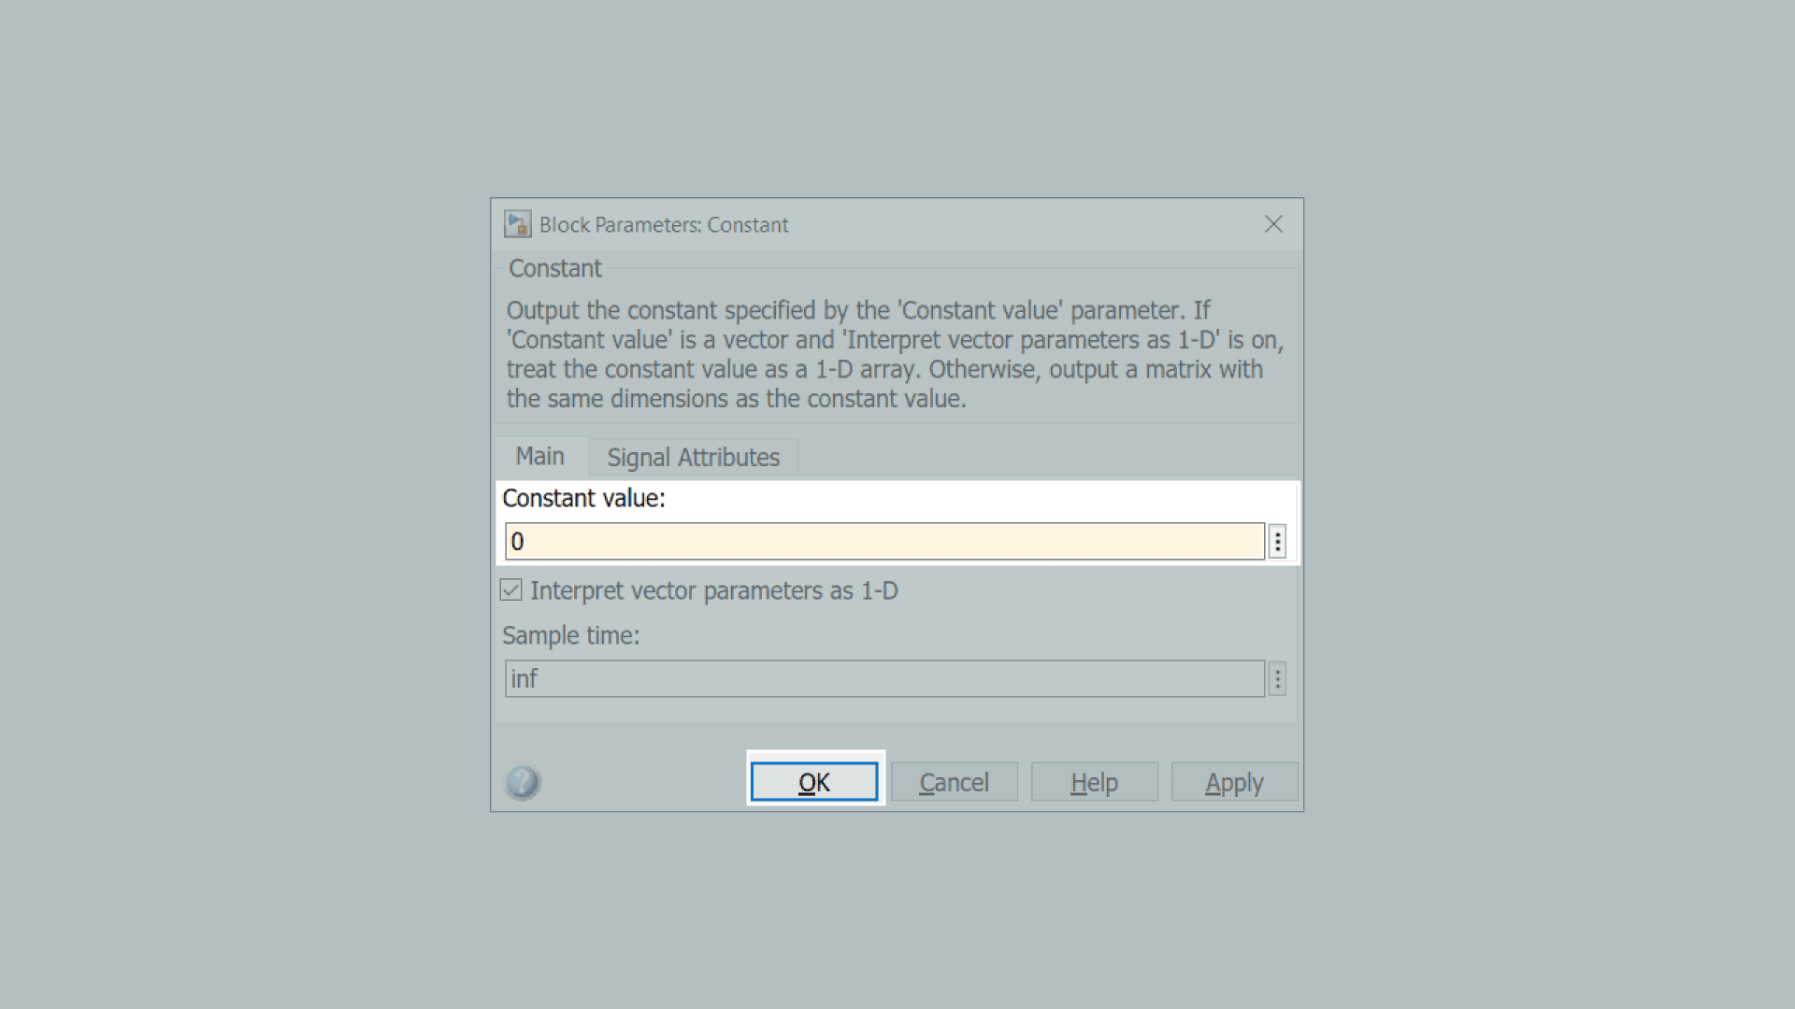Click the 'Constant' group heading
Screen dimensions: 1795x1009
[555, 269]
